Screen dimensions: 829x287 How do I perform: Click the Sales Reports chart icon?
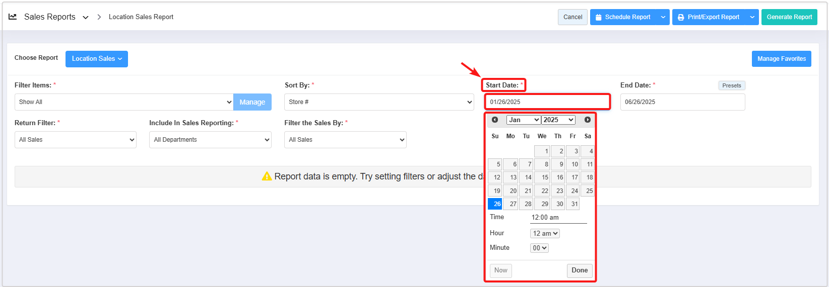tap(13, 17)
